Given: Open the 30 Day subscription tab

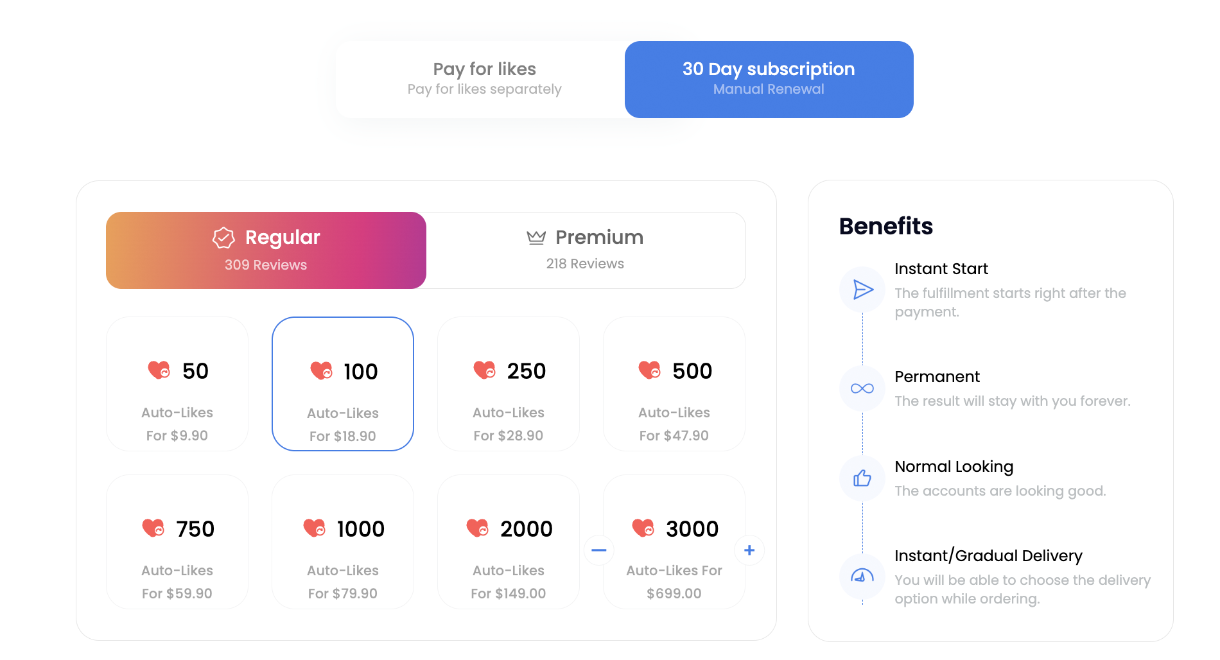Looking at the screenshot, I should pyautogui.click(x=769, y=79).
